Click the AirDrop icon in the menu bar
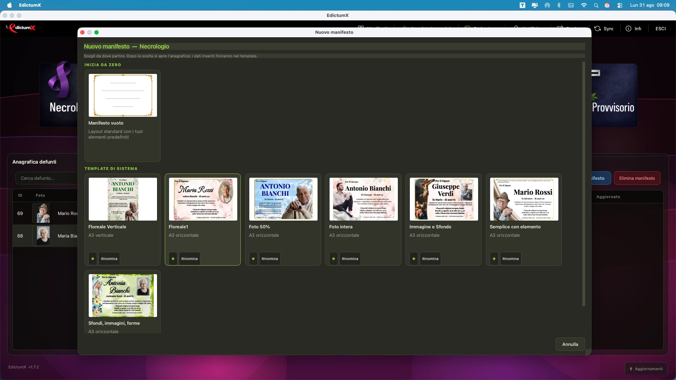 coord(547,5)
